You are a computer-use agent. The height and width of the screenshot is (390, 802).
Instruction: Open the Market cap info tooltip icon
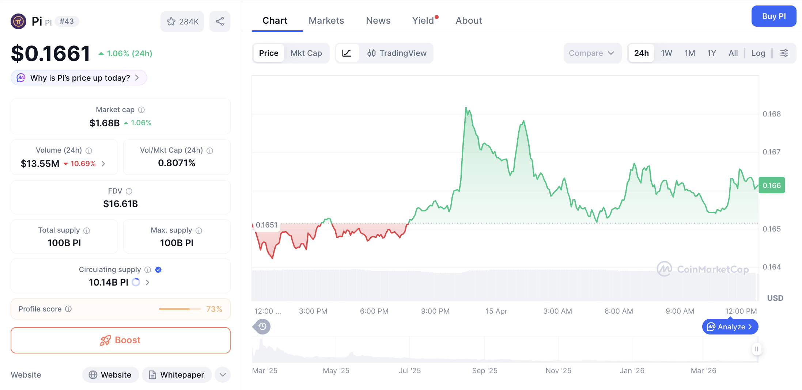(142, 110)
